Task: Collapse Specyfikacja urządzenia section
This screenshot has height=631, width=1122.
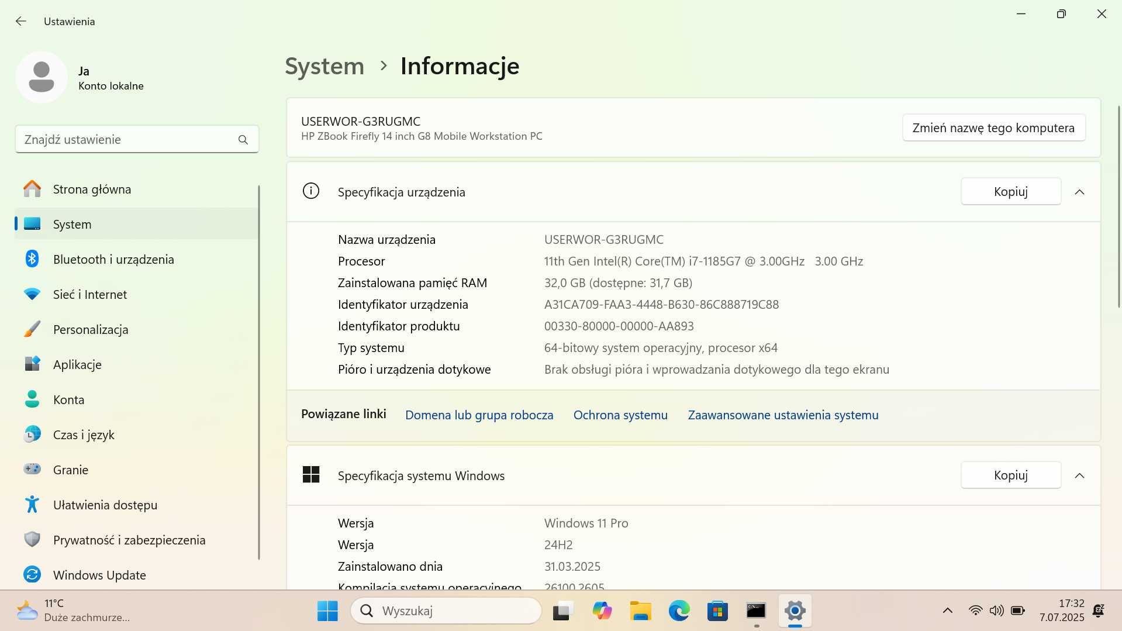Action: pyautogui.click(x=1079, y=192)
